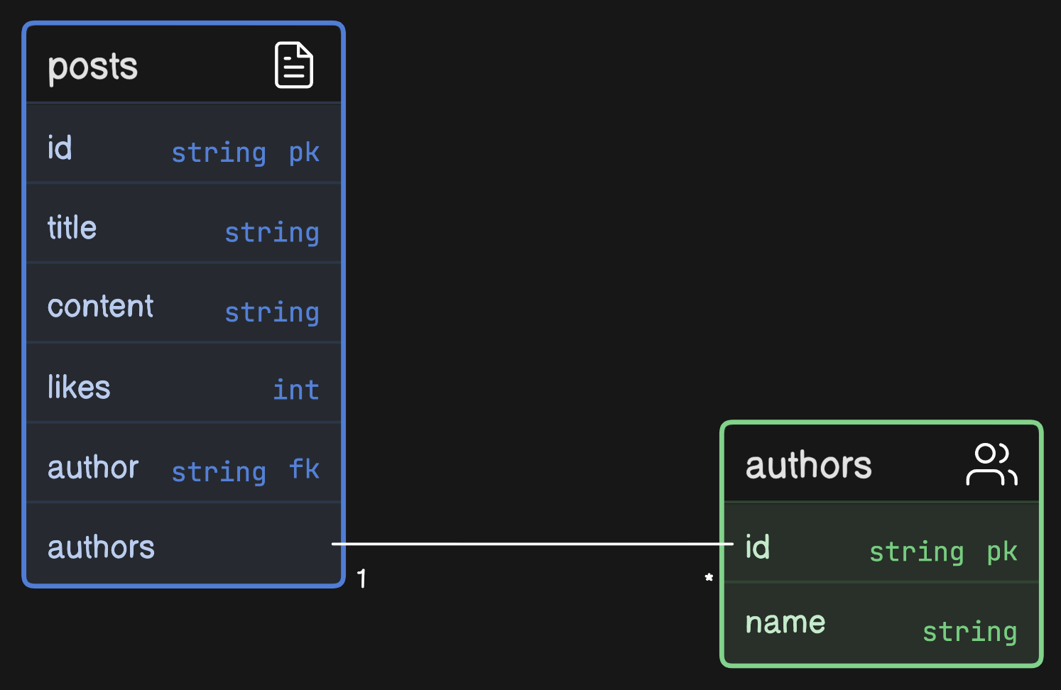The width and height of the screenshot is (1061, 690).
Task: Select the authors table title text
Action: (808, 466)
